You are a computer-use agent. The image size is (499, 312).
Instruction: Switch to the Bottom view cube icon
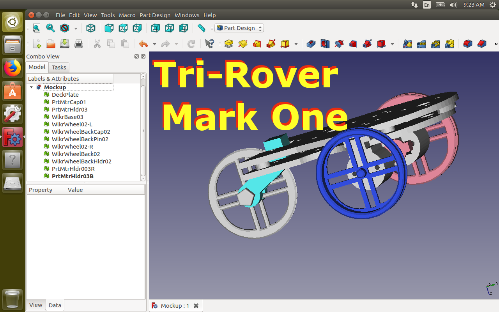[170, 28]
